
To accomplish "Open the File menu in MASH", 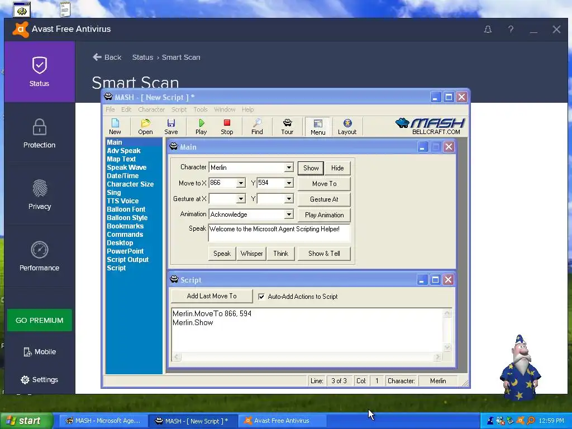I will tap(110, 109).
